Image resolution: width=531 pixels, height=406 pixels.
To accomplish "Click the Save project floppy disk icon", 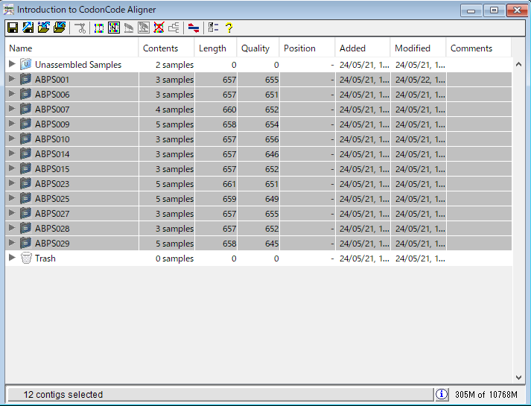I will pos(13,28).
